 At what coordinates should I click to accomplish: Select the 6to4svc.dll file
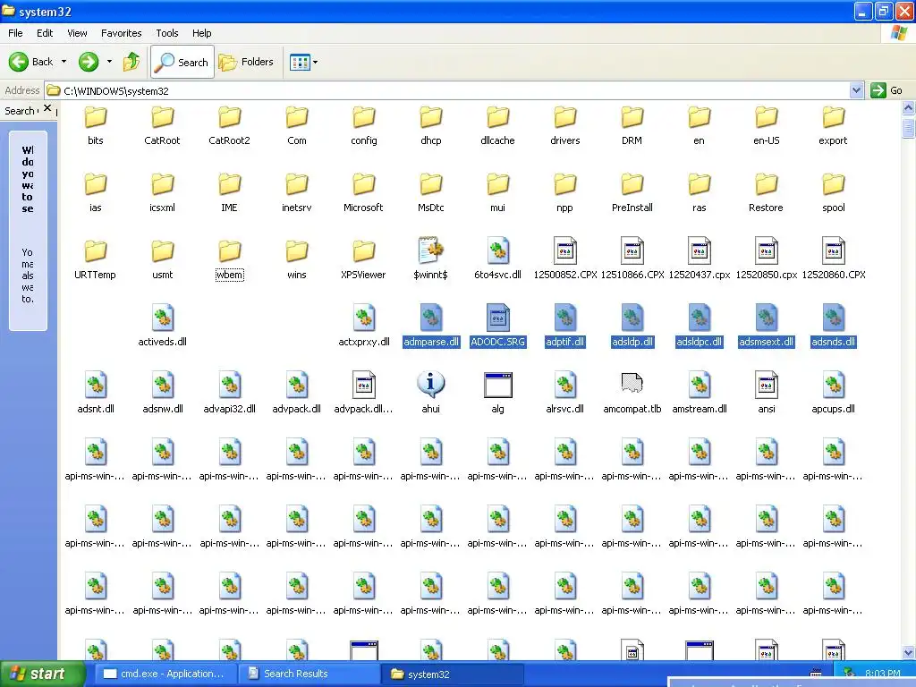tap(497, 259)
